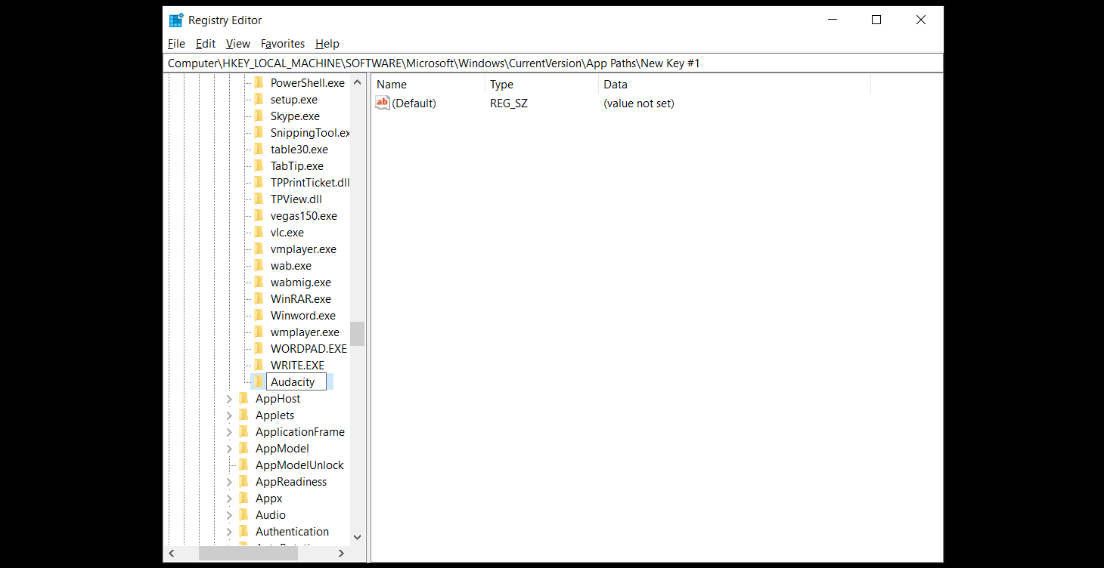1104x568 pixels.
Task: Open the File menu
Action: (x=176, y=44)
